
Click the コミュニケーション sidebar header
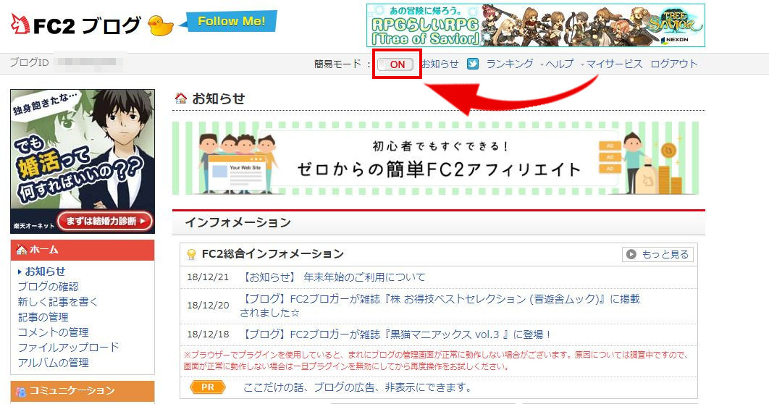[83, 391]
